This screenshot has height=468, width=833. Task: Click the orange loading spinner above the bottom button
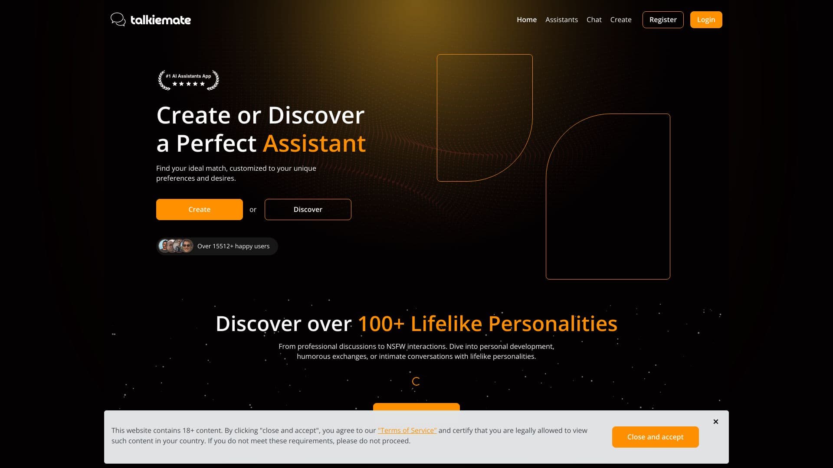tap(416, 382)
